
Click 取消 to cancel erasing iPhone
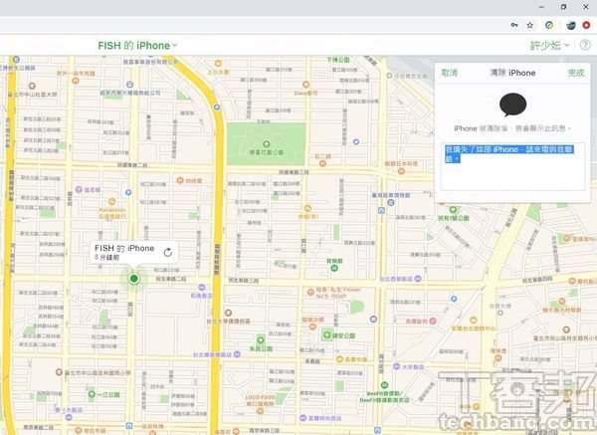click(450, 73)
